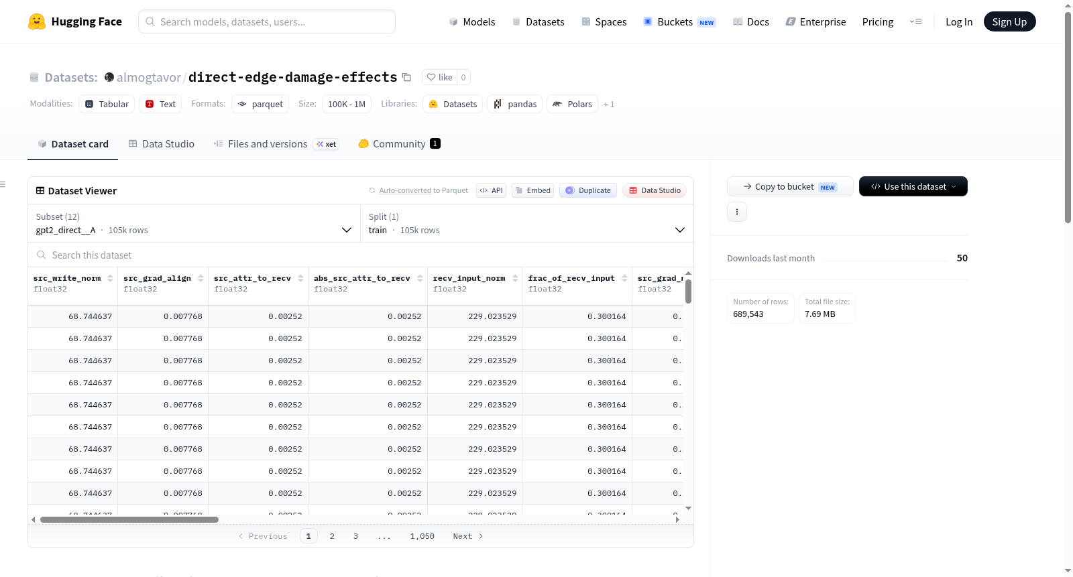Click the API button in Dataset Viewer
The height and width of the screenshot is (577, 1073).
coord(491,190)
